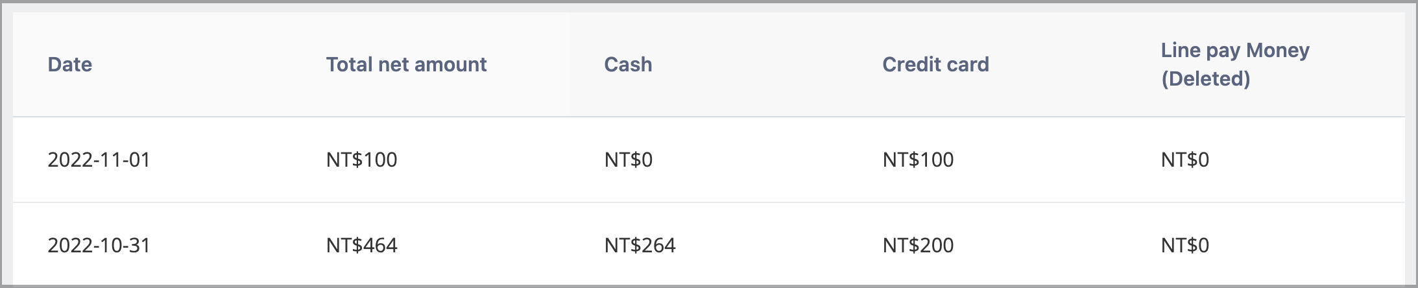Click the Date column header
This screenshot has height=288, width=1418.
point(70,64)
